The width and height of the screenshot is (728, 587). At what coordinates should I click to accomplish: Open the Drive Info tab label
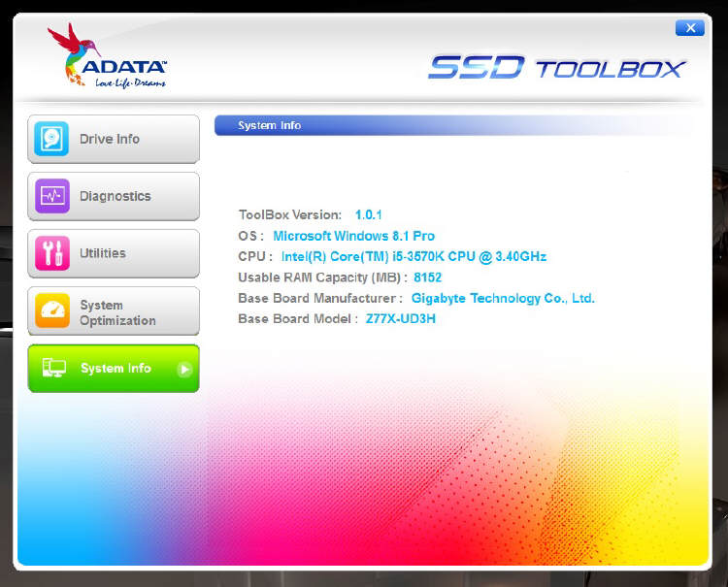pos(110,139)
